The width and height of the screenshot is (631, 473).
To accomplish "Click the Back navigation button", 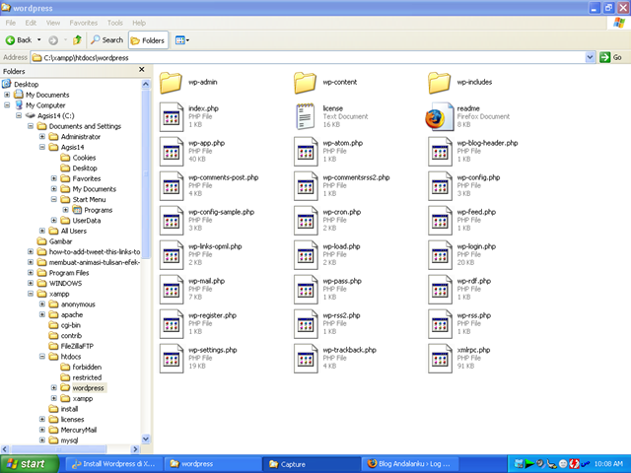I will click(18, 40).
